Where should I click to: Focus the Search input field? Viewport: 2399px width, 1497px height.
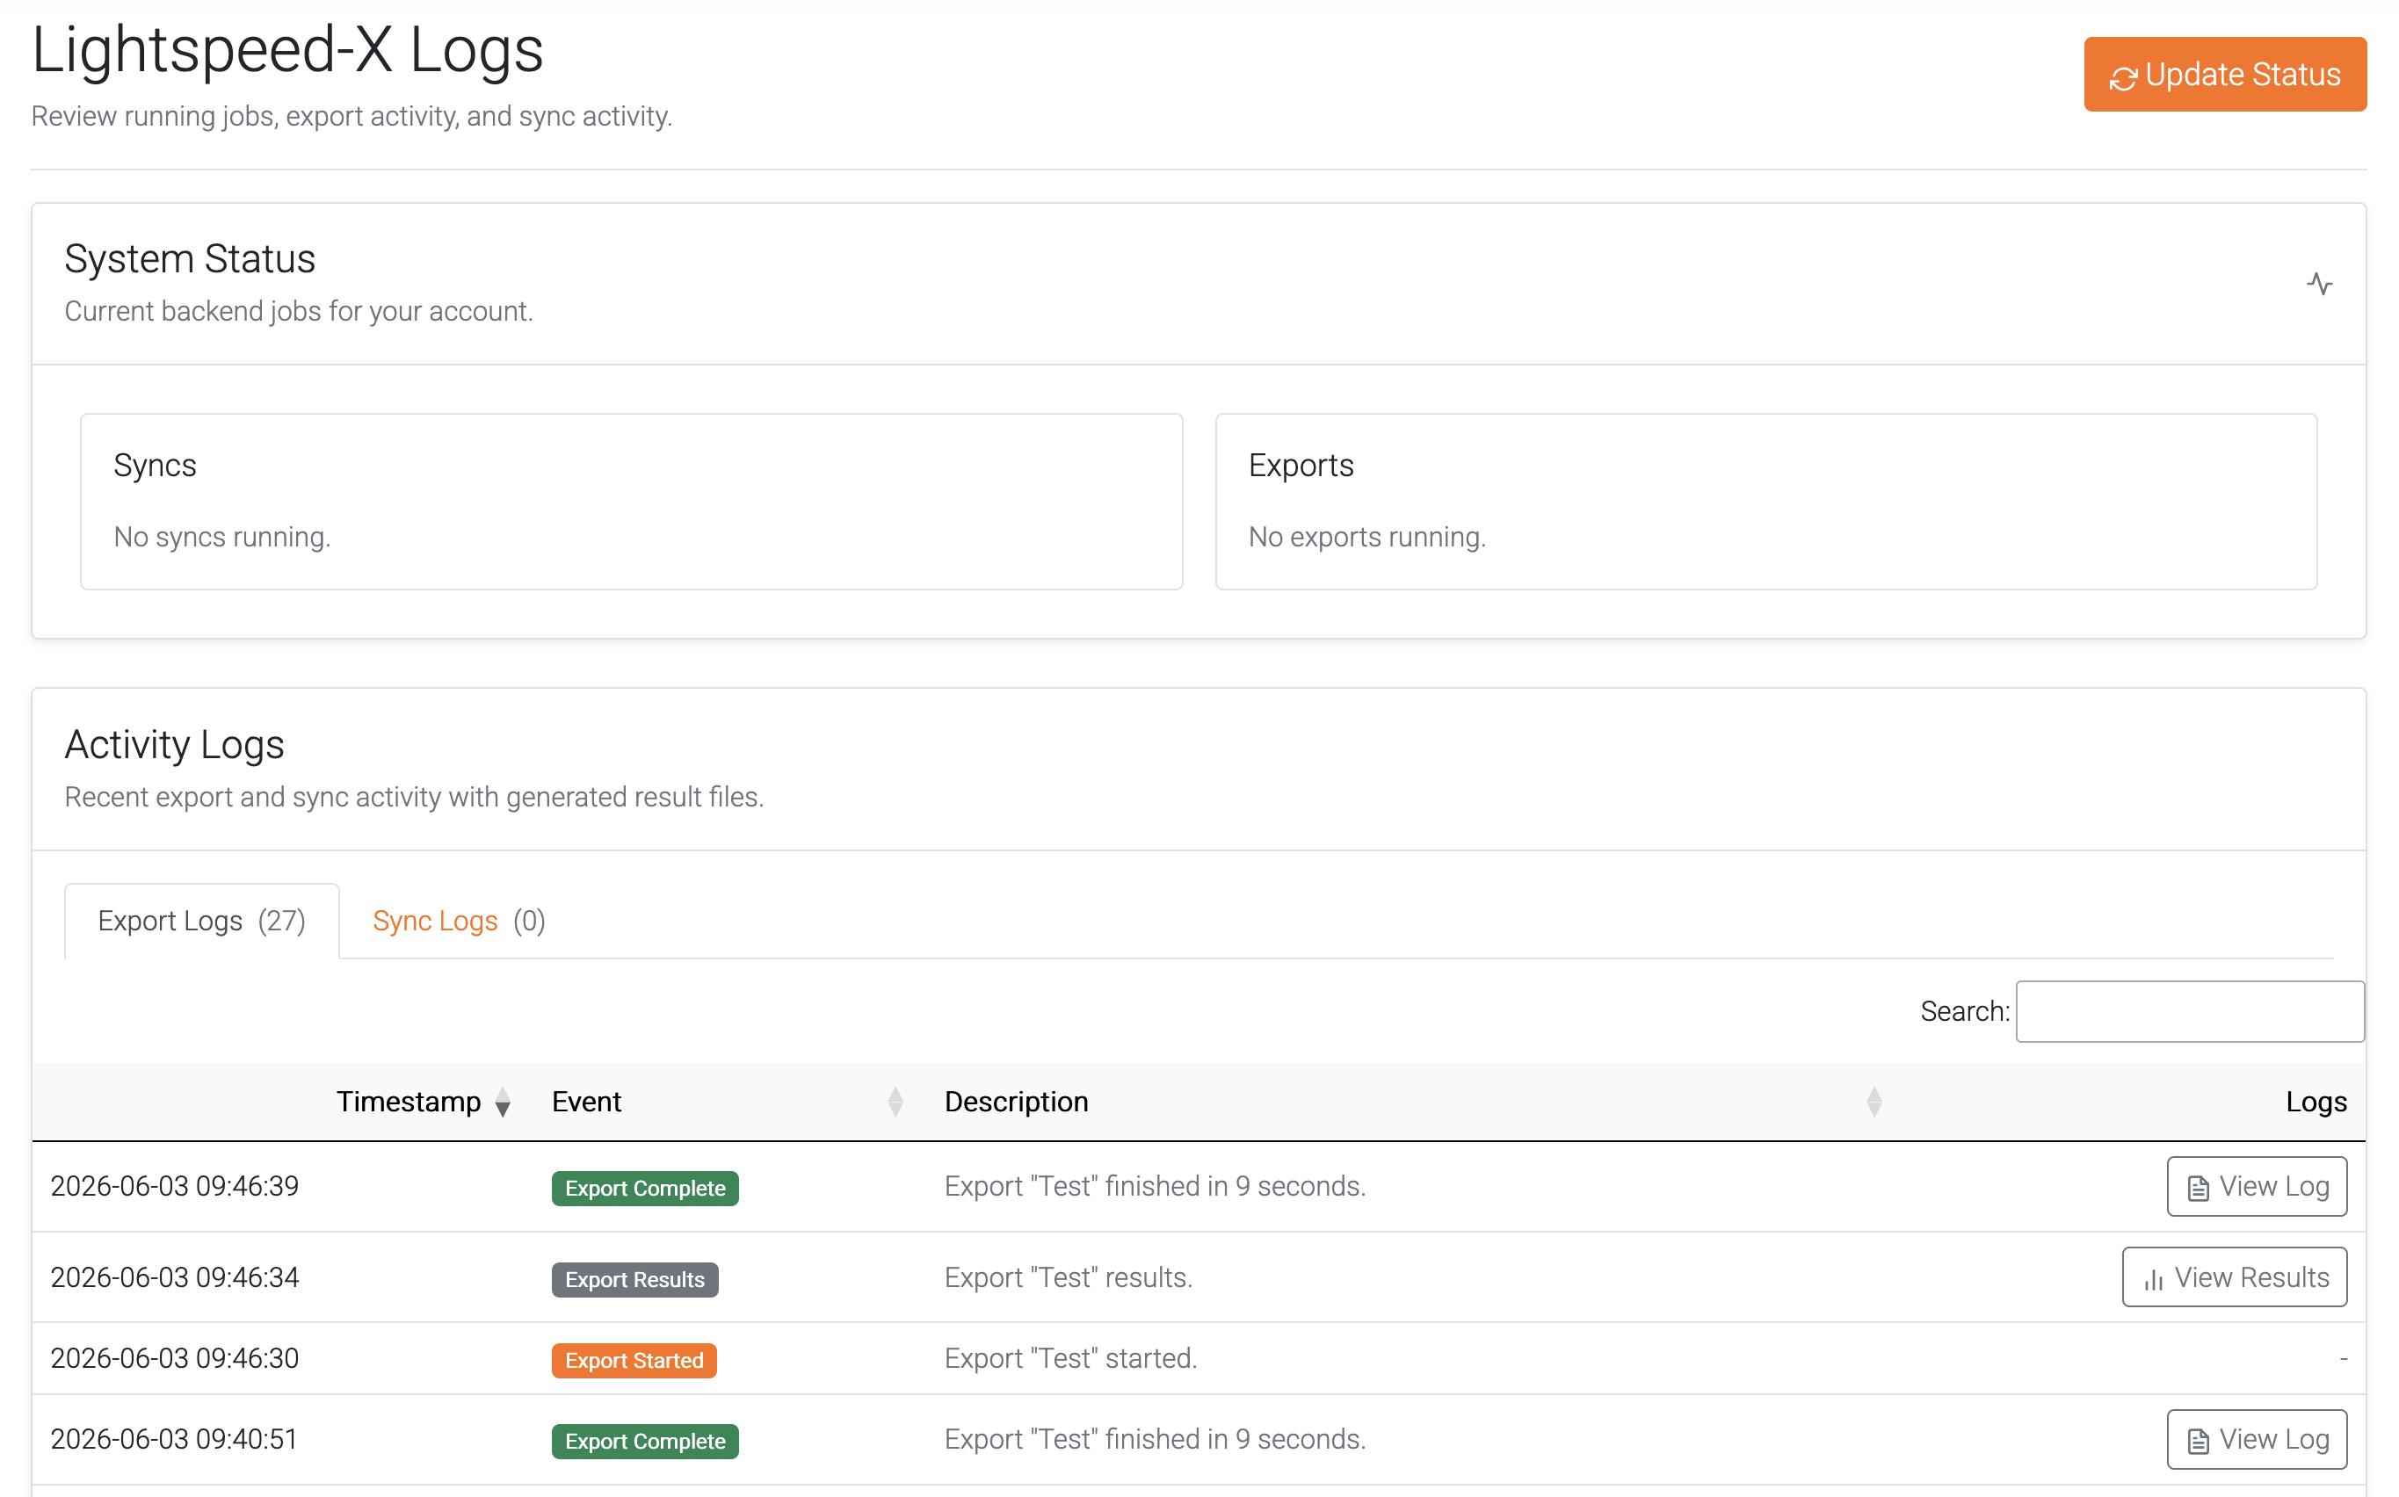(2188, 1011)
